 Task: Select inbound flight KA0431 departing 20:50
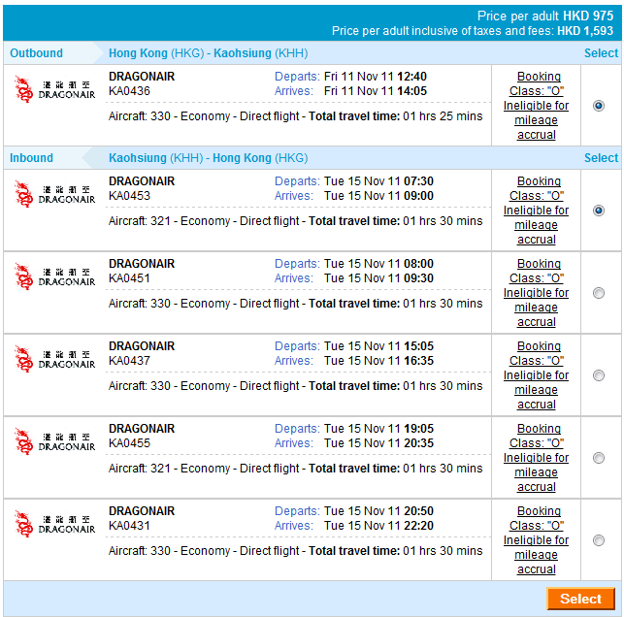point(598,540)
